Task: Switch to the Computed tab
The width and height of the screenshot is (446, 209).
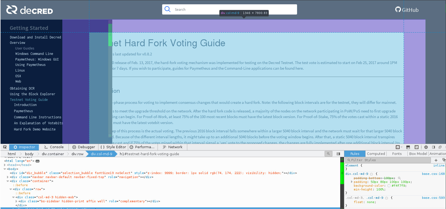Action: click(376, 154)
